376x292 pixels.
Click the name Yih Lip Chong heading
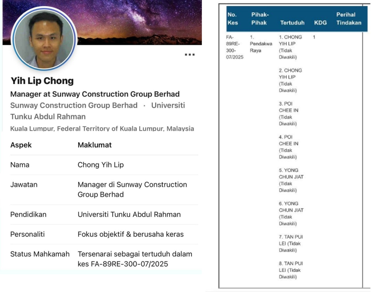(42, 81)
